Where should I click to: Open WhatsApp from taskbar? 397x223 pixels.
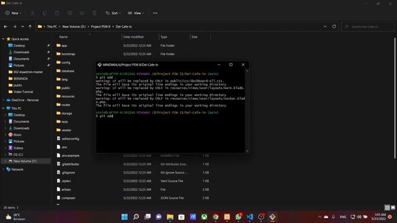click(238, 217)
